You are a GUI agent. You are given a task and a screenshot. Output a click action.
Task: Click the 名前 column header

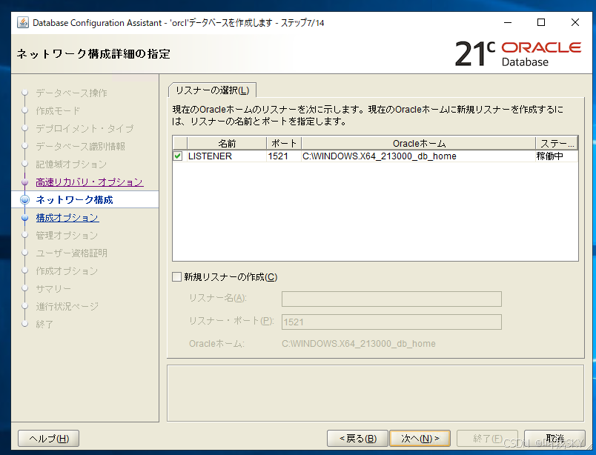[227, 143]
